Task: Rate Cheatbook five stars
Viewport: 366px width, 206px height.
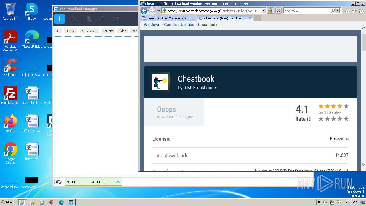Action: pos(346,119)
